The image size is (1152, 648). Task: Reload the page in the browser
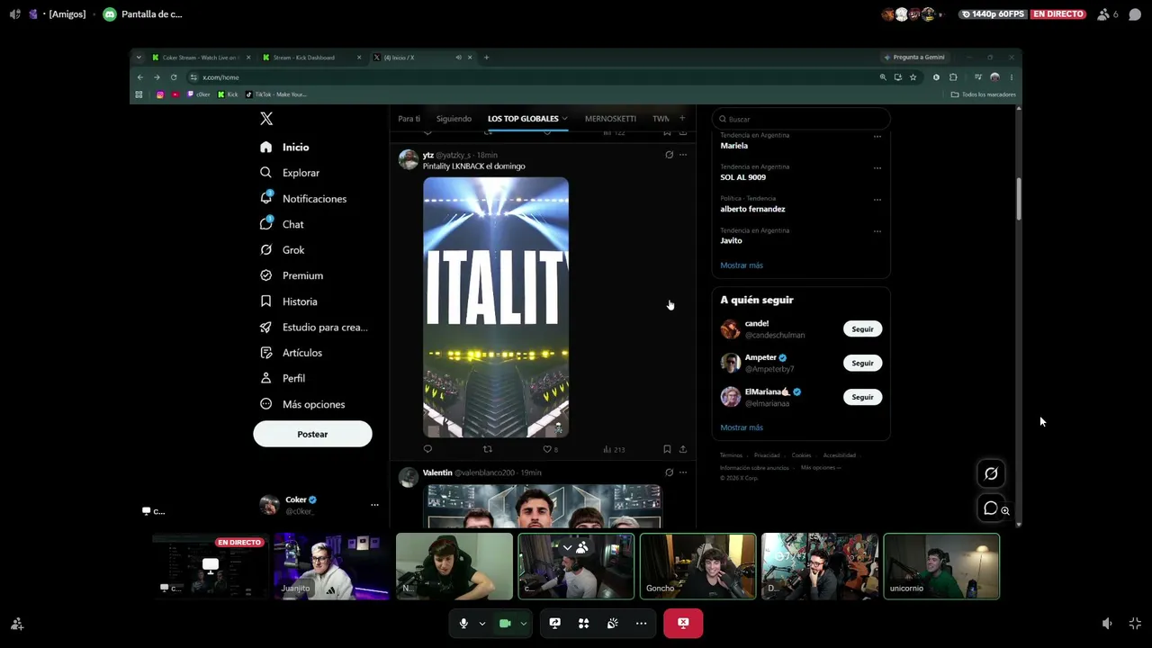[x=174, y=77]
